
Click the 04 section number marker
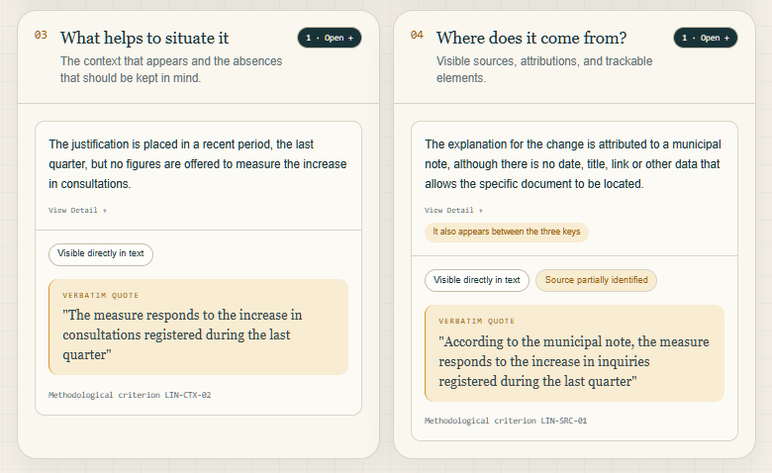point(417,35)
